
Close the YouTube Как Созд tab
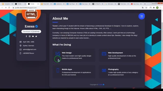pyautogui.click(x=141, y=4)
